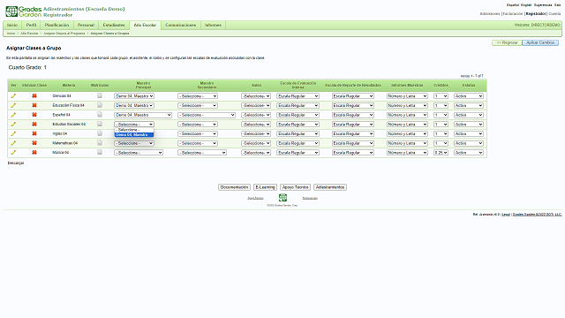Click Matrículas document icon for Estudios Sociales 04
Viewport: 565px width, 318px height.
pyautogui.click(x=100, y=124)
